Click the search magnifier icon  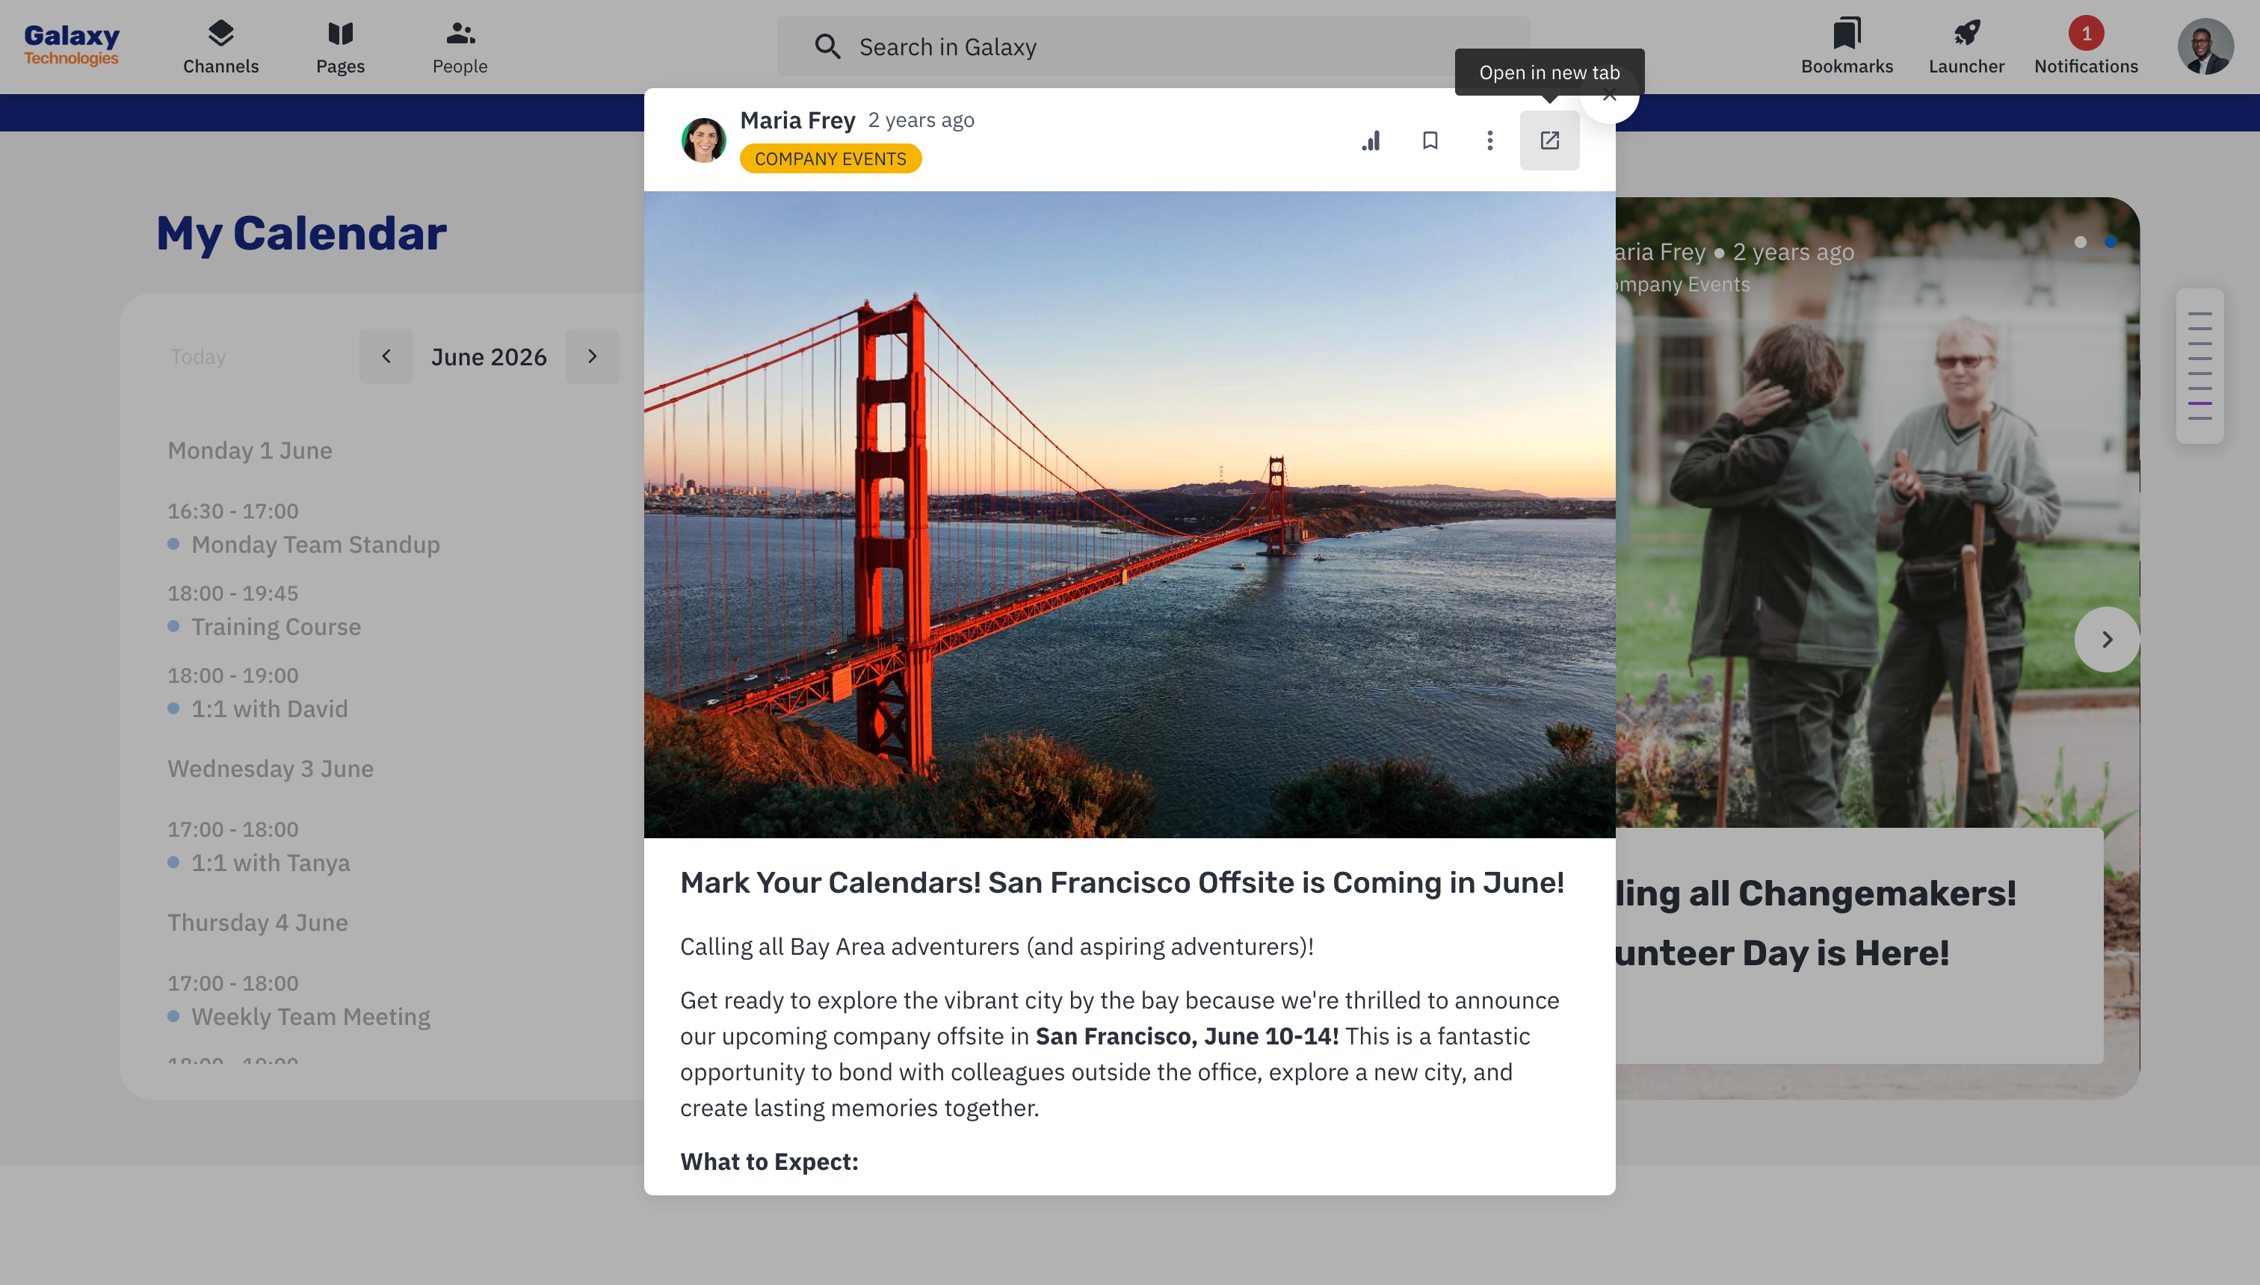pos(827,47)
